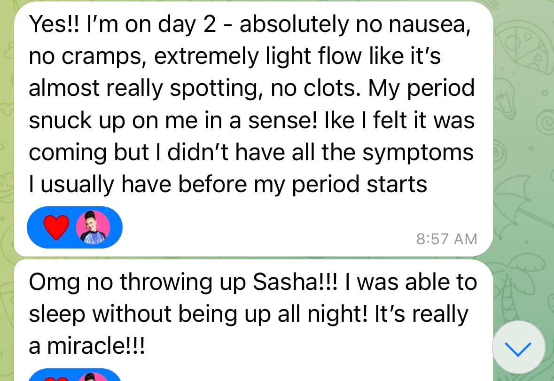
Task: Jump to latest messages with down chevron
Action: (x=518, y=348)
